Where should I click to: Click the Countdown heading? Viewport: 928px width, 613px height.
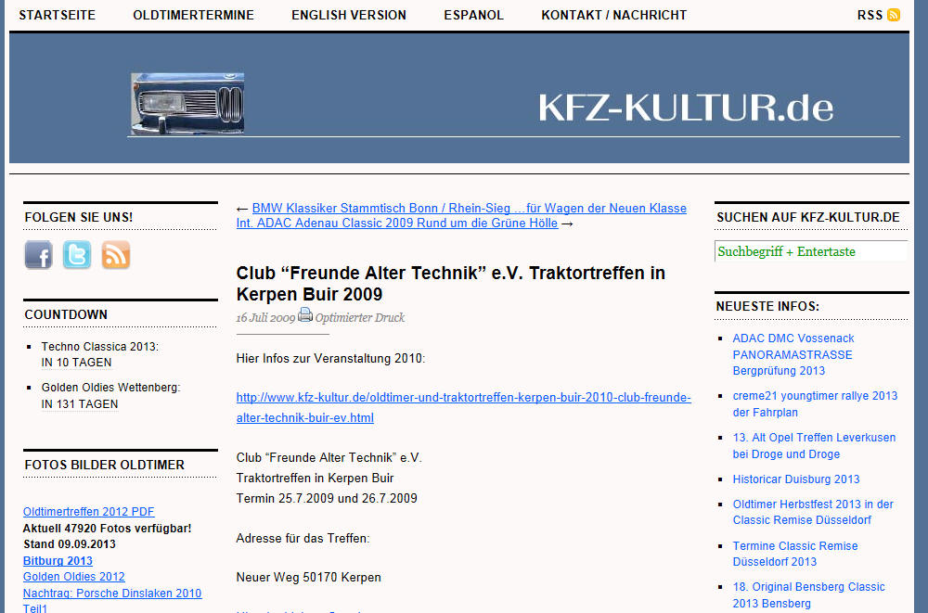(66, 314)
